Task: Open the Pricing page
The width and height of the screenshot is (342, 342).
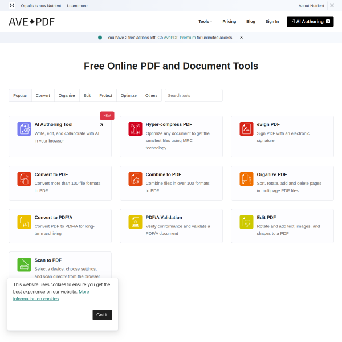Action: 229,22
